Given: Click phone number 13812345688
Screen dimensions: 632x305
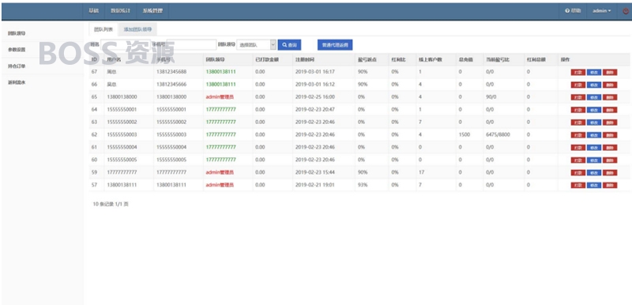Looking at the screenshot, I should coord(171,72).
